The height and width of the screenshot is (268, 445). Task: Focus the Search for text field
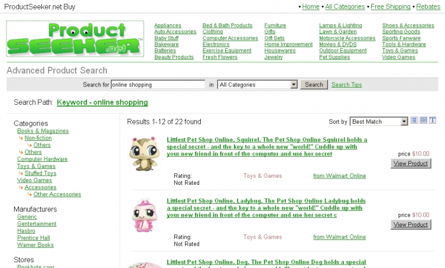(x=158, y=84)
